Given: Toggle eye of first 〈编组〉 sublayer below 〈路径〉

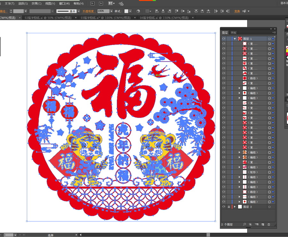Looking at the screenshot, I should pos(224,88).
